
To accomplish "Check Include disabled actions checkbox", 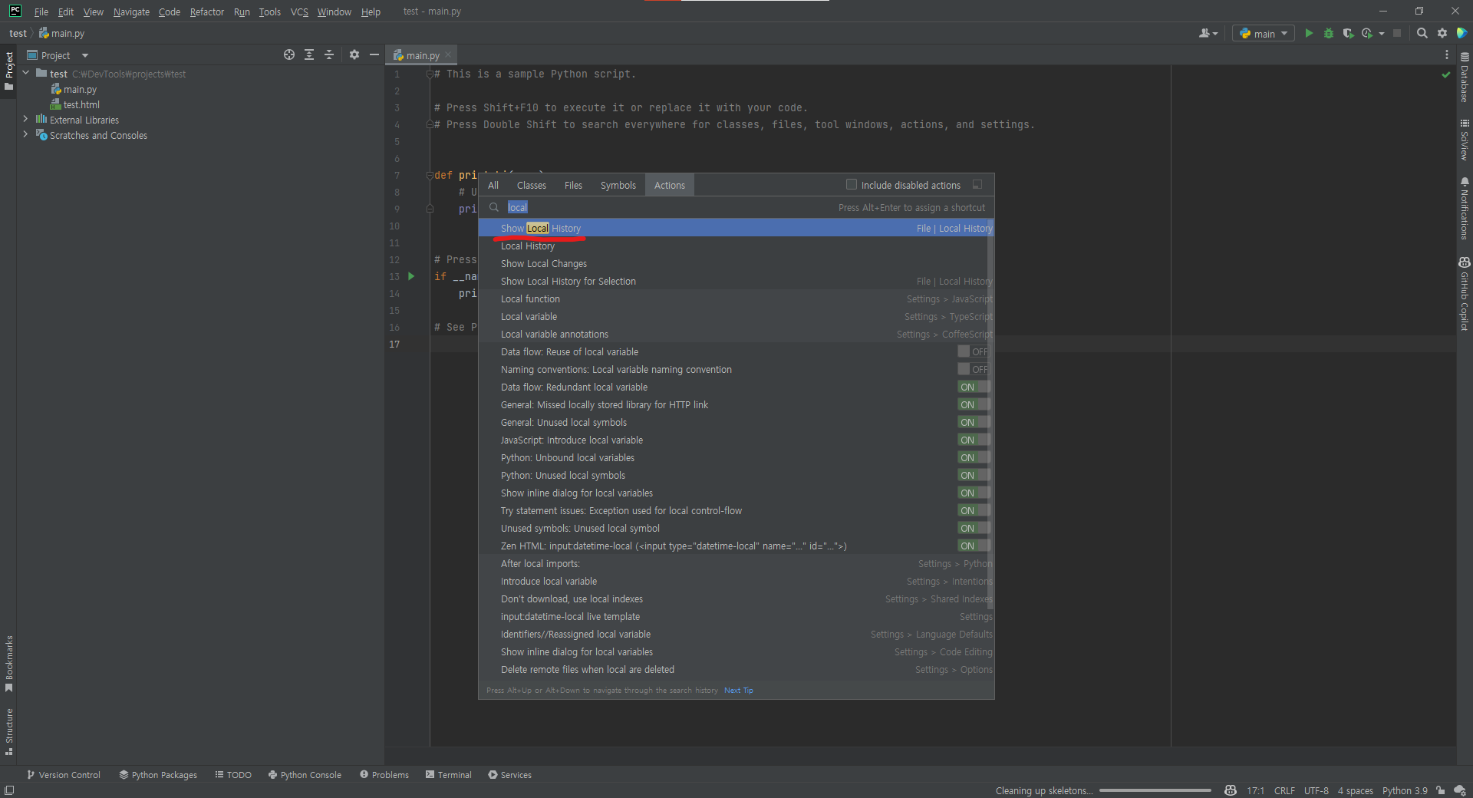I will (851, 184).
